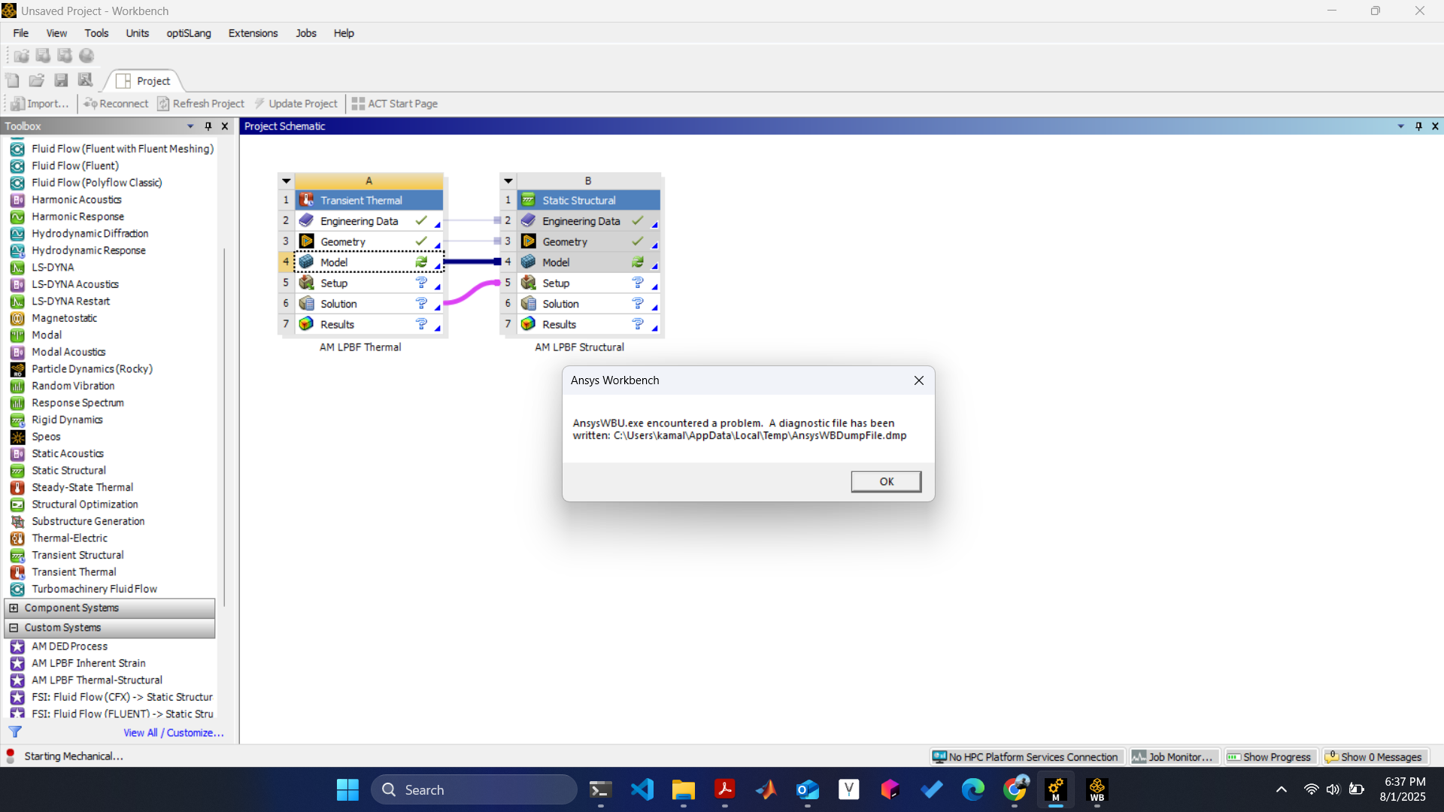Viewport: 1444px width, 812px height.
Task: Pin the Toolbox panel
Action: (208, 126)
